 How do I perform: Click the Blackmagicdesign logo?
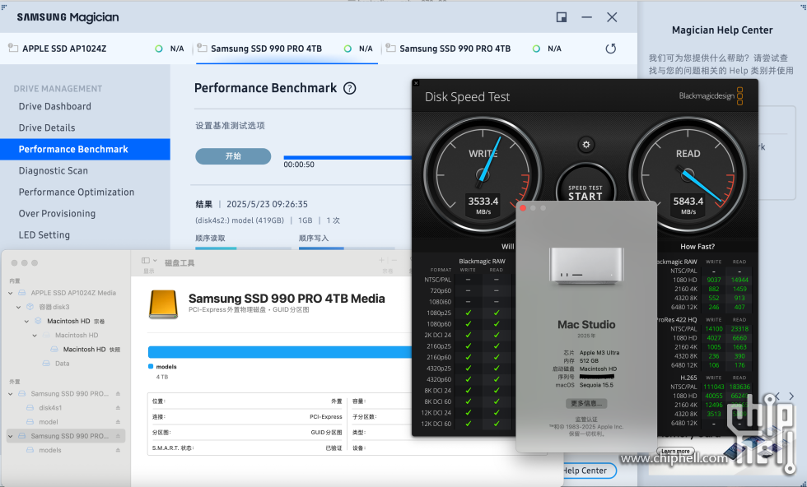711,95
